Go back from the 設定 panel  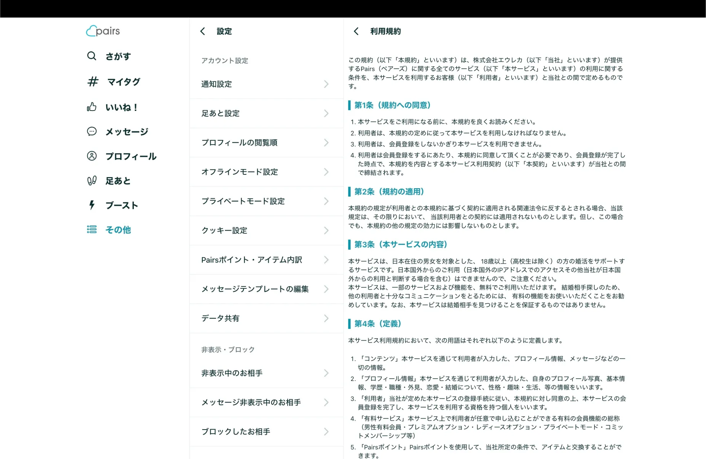(203, 31)
